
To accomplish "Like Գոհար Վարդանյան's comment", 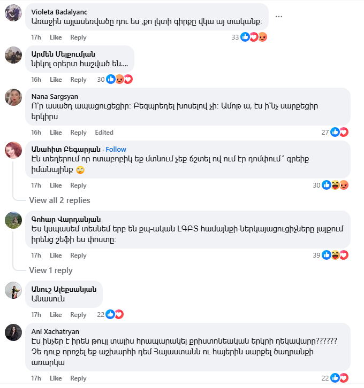I will [x=56, y=255].
